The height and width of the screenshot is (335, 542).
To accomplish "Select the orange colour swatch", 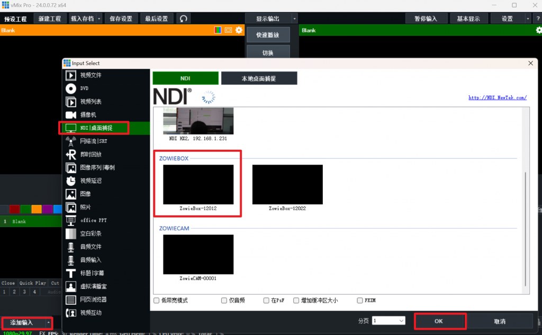I will point(37,209).
